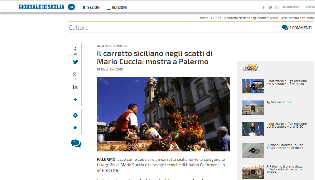Play Tg Montecitorio video thumbnail
315x180 pixels.
click(253, 108)
